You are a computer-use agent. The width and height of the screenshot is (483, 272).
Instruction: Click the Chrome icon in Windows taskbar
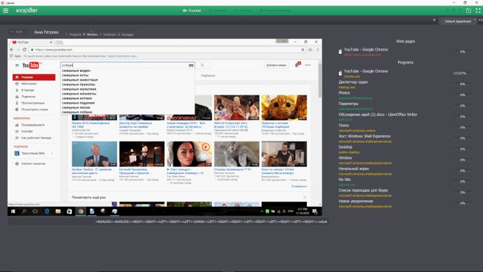point(81,211)
